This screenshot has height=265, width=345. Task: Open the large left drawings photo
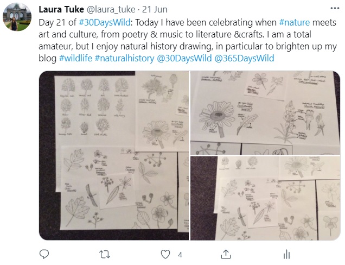click(x=114, y=155)
